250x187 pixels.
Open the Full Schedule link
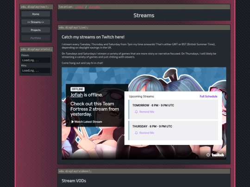tap(208, 97)
